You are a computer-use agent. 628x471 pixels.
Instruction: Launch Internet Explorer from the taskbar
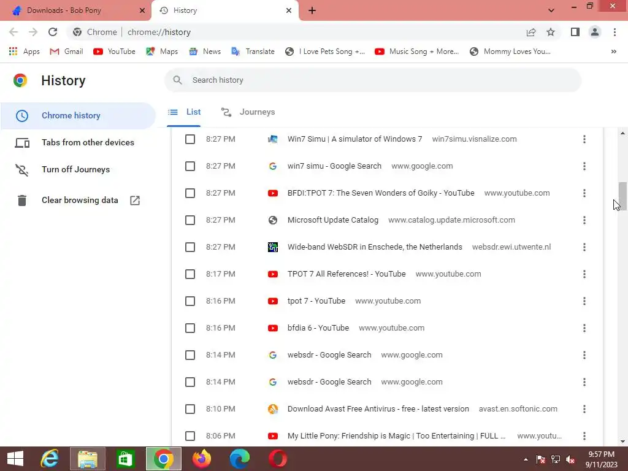50,459
